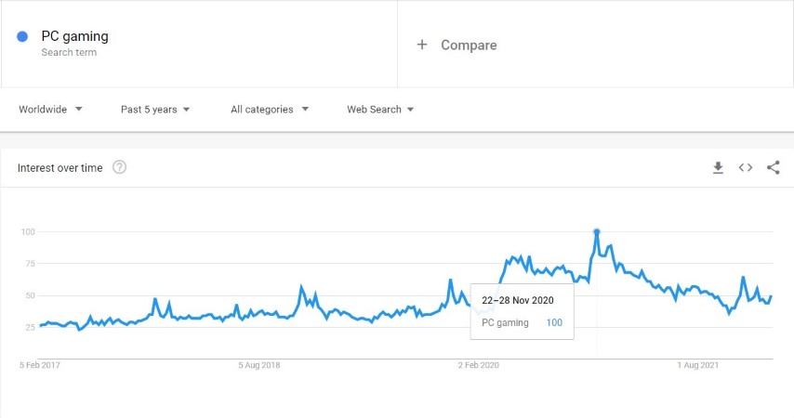The width and height of the screenshot is (794, 418).
Task: Open the embed code icon
Action: coord(746,167)
